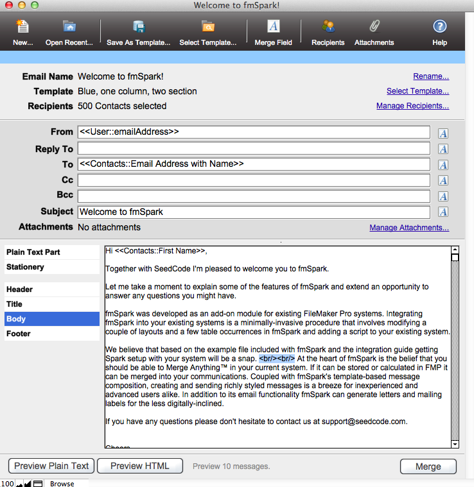
Task: Open Recipients from the toolbar
Action: click(x=328, y=27)
